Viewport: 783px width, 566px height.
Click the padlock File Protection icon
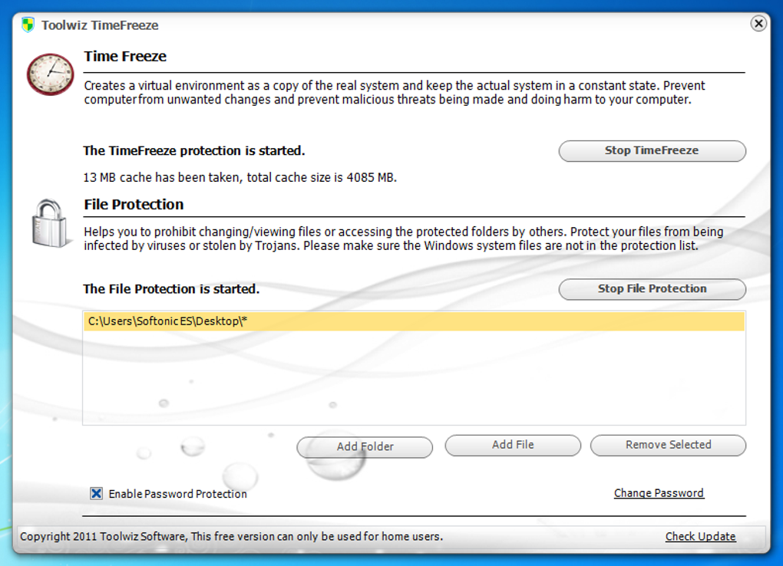pos(49,223)
